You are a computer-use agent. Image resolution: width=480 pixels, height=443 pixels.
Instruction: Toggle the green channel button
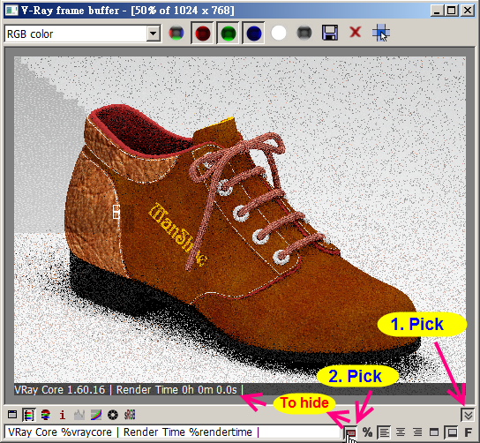click(x=228, y=33)
